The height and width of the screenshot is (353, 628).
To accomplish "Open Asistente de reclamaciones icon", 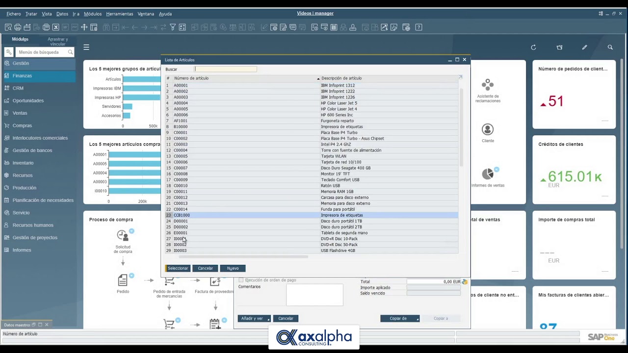I will (488, 85).
